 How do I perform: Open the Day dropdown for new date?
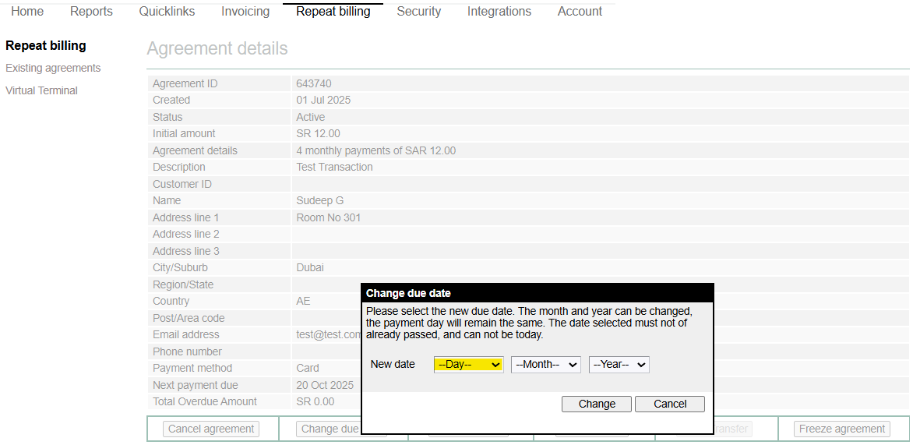[469, 365]
